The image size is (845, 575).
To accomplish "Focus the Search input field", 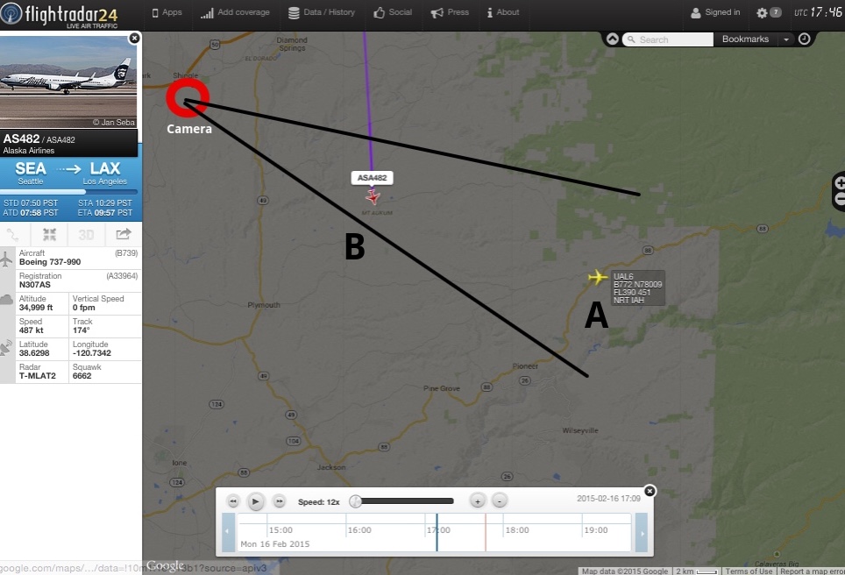I will (668, 39).
